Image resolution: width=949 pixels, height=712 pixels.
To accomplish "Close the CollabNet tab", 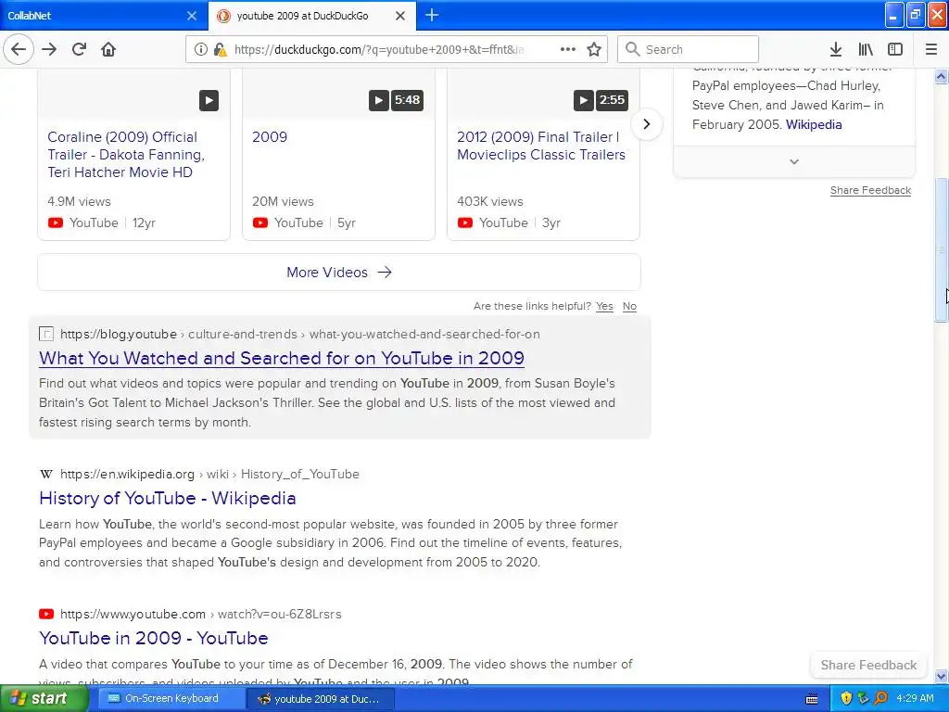I will 191,16.
